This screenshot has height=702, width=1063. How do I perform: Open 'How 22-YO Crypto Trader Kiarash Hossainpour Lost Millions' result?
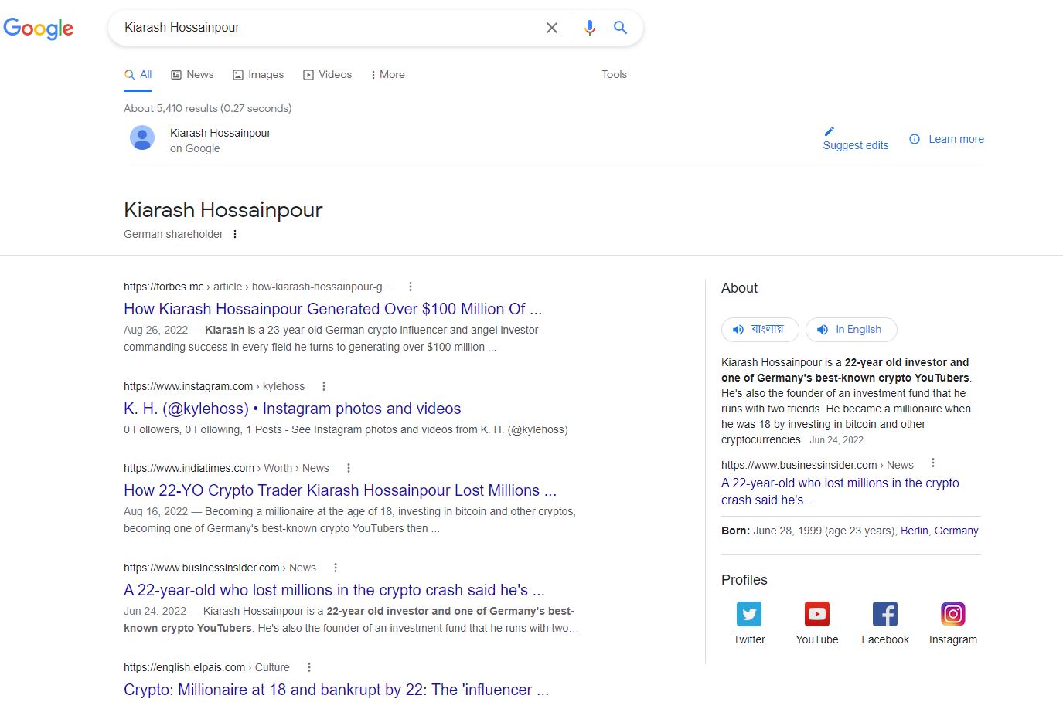(x=340, y=490)
